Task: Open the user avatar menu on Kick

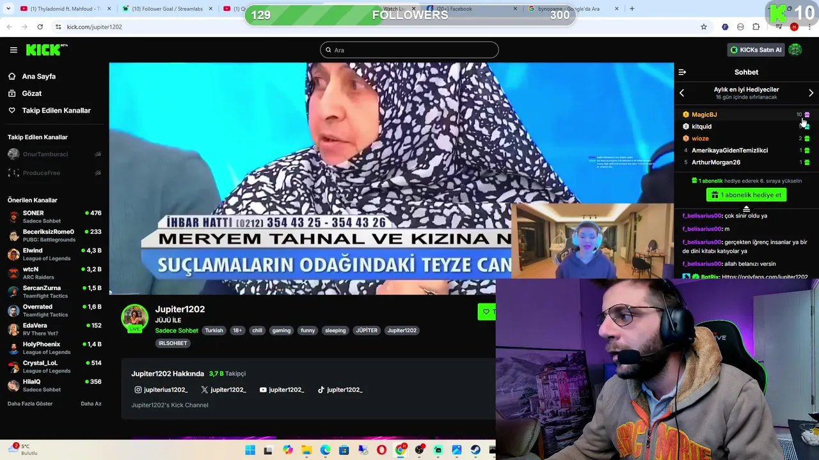Action: pyautogui.click(x=795, y=50)
